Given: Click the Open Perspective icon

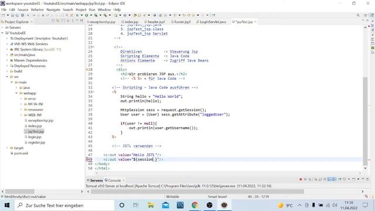Looking at the screenshot, I should tap(366, 15).
